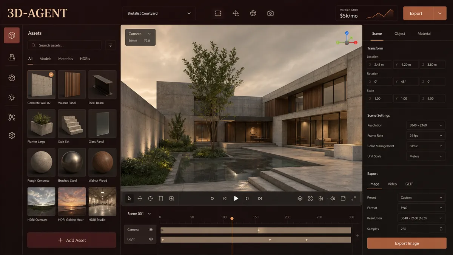Click the globe icon in header
The height and width of the screenshot is (255, 453).
pyautogui.click(x=253, y=13)
